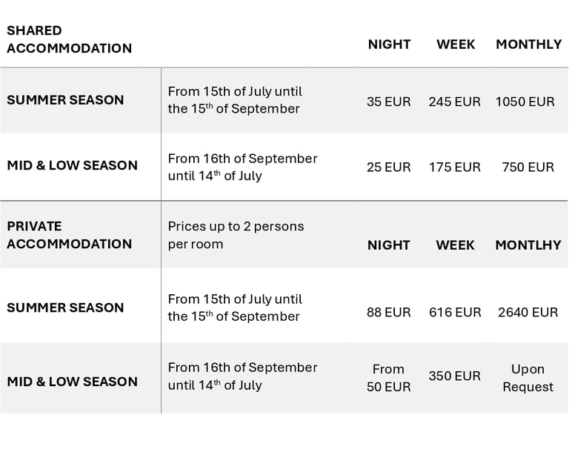Viewport: 569px width, 455px height.
Task: Click the 25 EUR night price
Action: (388, 167)
